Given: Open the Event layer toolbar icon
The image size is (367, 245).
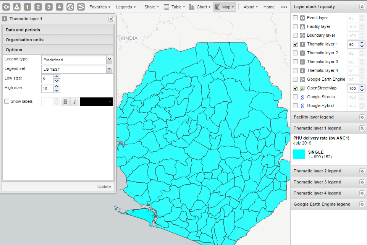Looking at the screenshot, I should pyautogui.click(x=6, y=7).
